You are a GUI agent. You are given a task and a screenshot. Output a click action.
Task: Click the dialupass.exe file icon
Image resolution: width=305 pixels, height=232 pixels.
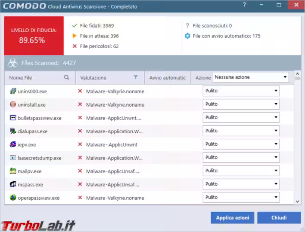(x=13, y=131)
